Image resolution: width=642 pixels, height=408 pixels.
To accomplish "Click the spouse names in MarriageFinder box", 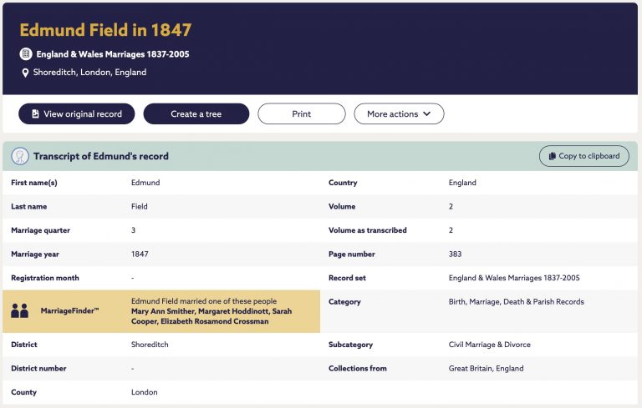I will [211, 316].
